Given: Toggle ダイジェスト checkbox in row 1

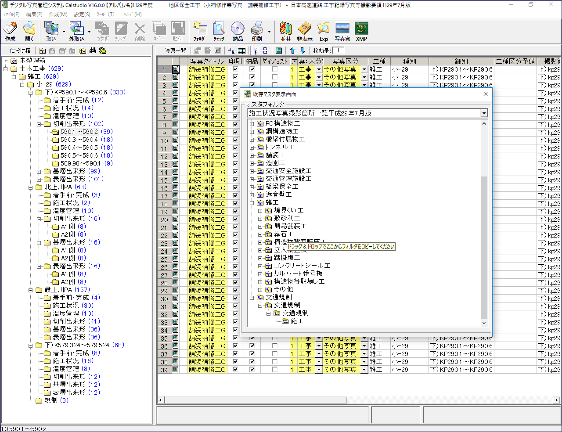Looking at the screenshot, I should click(275, 69).
